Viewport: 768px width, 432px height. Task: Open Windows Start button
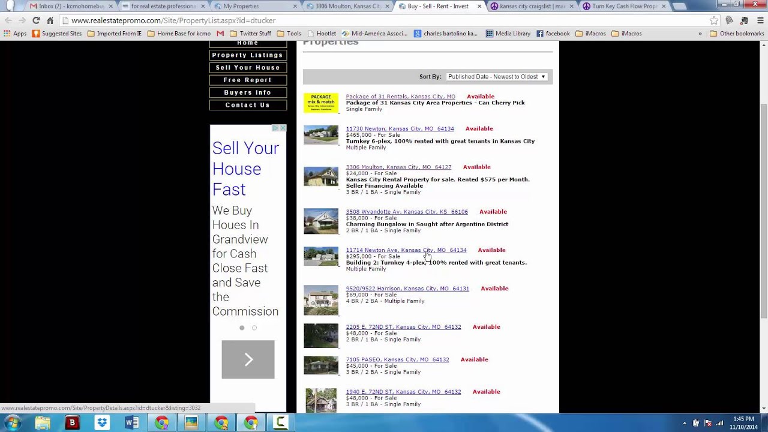[13, 423]
